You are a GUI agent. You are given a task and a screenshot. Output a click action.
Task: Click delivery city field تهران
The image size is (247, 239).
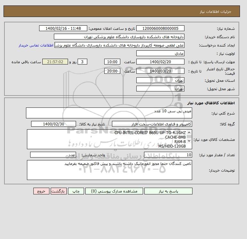tap(160, 89)
